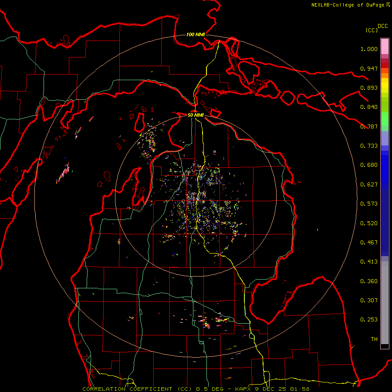Click the 100 NMI range ring label

coord(196,34)
